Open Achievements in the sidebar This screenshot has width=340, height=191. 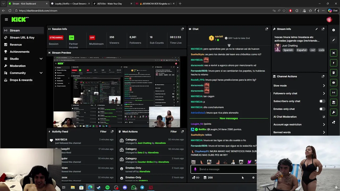pyautogui.click(x=23, y=52)
